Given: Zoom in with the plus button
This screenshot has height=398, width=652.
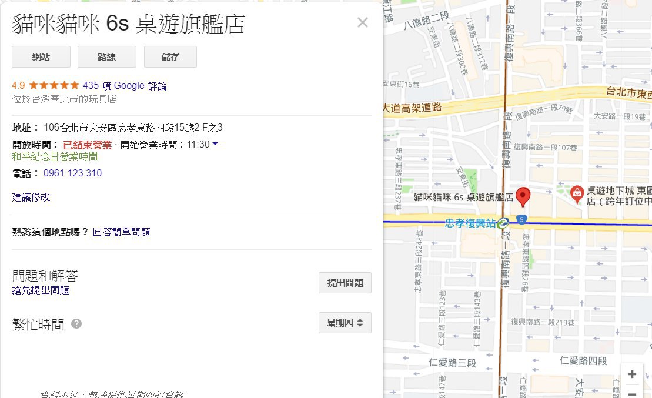Looking at the screenshot, I should coord(632,374).
